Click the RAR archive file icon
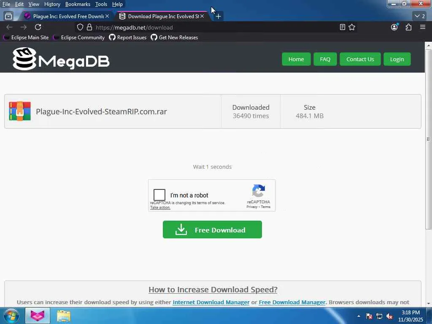Viewport: 432px width, 324px height. pyautogui.click(x=20, y=111)
